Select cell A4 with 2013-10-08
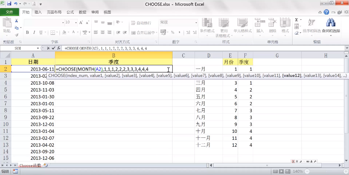Viewport: 349px width, 175px height. coord(33,83)
